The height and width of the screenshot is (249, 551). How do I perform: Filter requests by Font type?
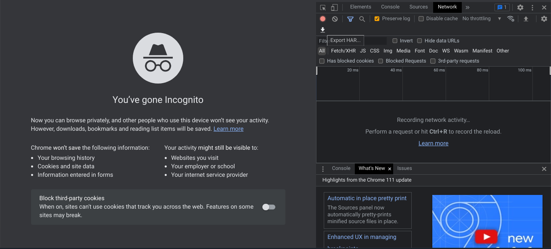click(420, 51)
